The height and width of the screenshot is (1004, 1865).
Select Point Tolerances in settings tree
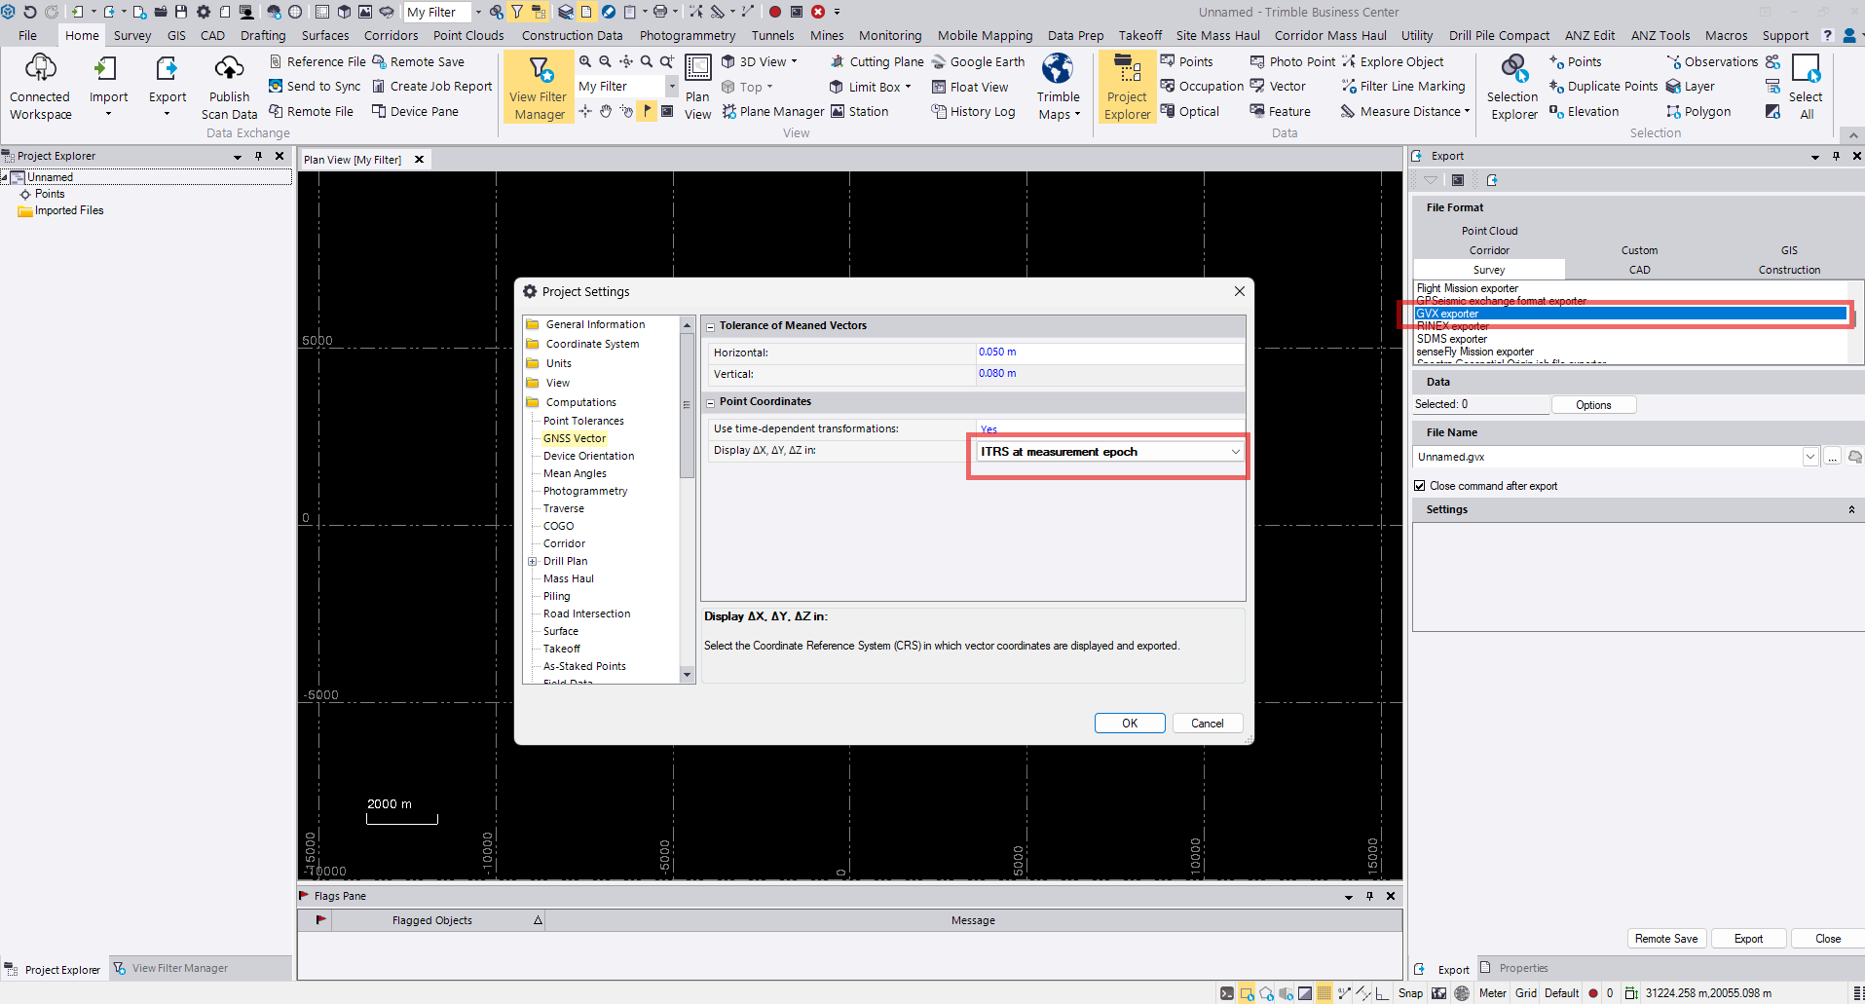pyautogui.click(x=583, y=421)
